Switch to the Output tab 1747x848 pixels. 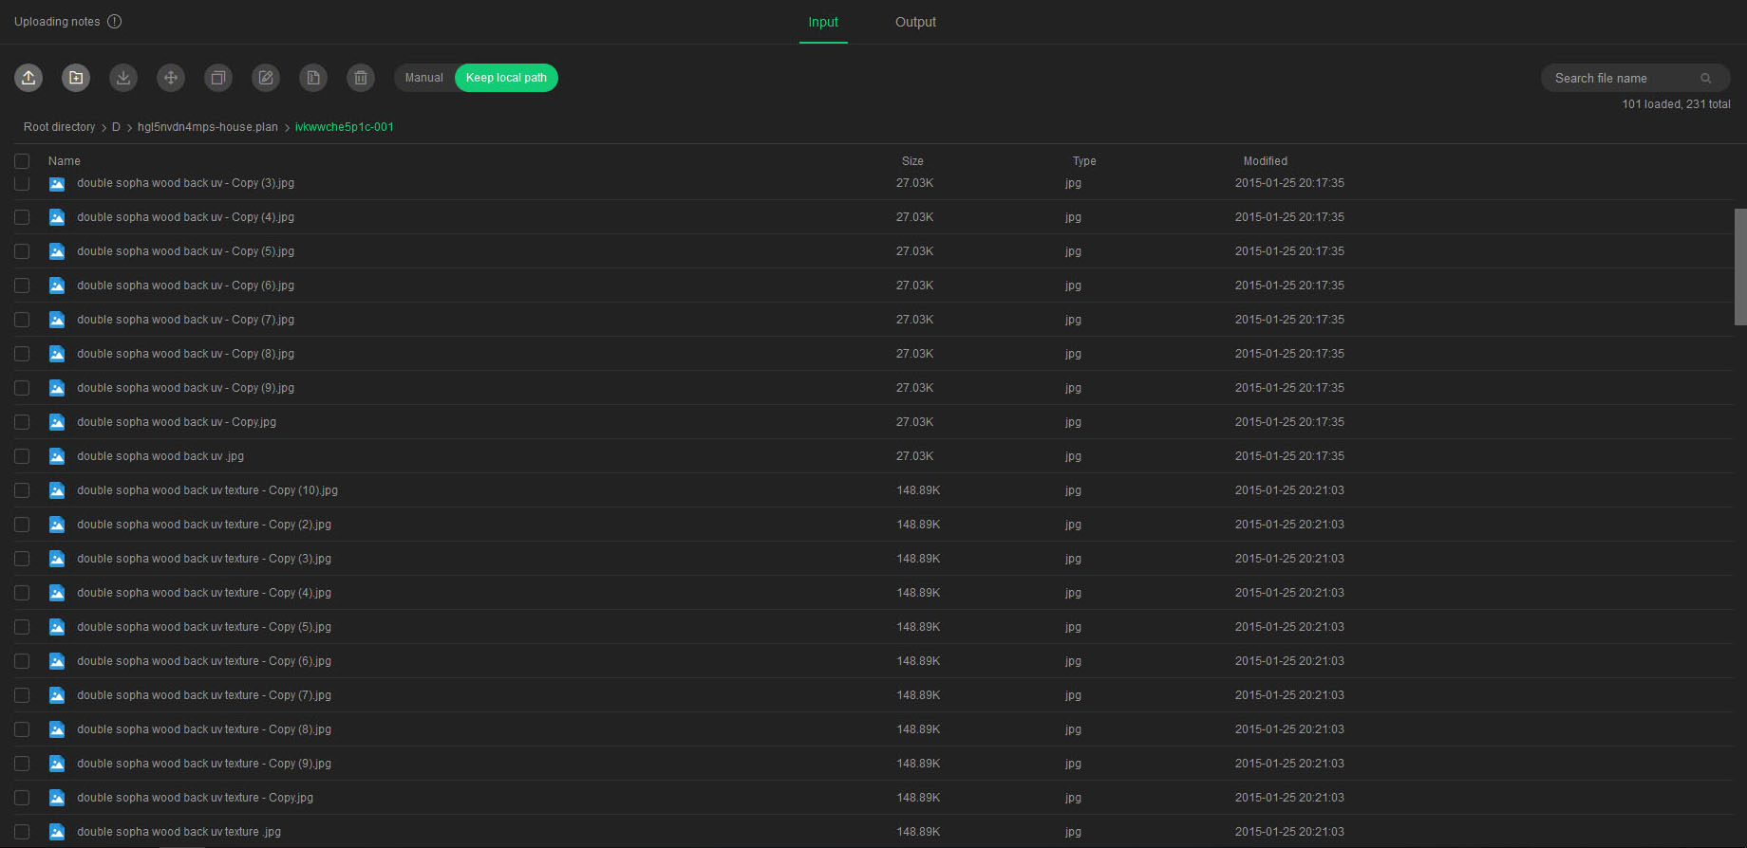pyautogui.click(x=915, y=22)
